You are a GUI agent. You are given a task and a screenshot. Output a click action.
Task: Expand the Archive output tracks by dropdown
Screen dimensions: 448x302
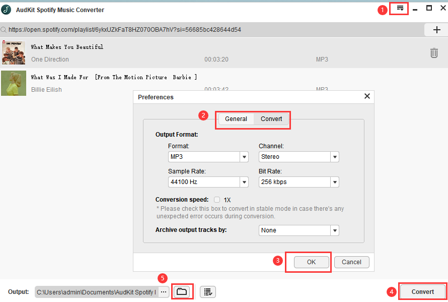[x=335, y=230]
